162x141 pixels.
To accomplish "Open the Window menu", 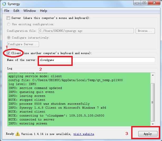I will (x=30, y=11).
